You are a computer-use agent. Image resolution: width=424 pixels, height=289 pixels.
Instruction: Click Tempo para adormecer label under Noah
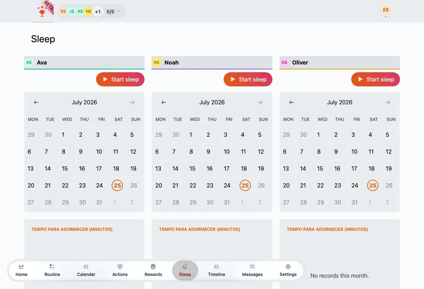[200, 229]
